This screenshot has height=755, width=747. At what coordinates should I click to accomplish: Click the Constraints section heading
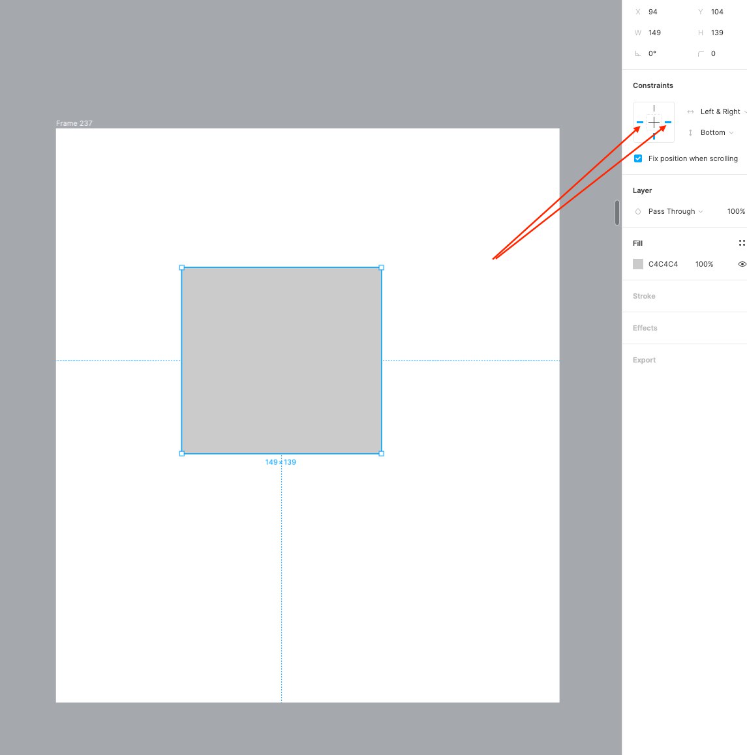click(652, 85)
